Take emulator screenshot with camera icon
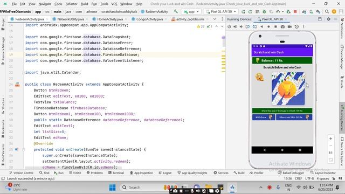This screenshot has height=194, width=345. tap(282, 26)
